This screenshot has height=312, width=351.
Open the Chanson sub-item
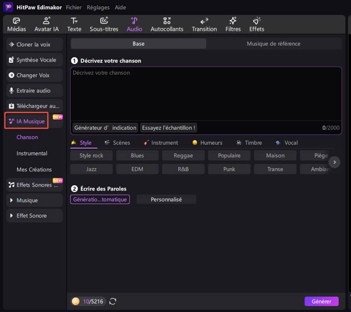[27, 137]
